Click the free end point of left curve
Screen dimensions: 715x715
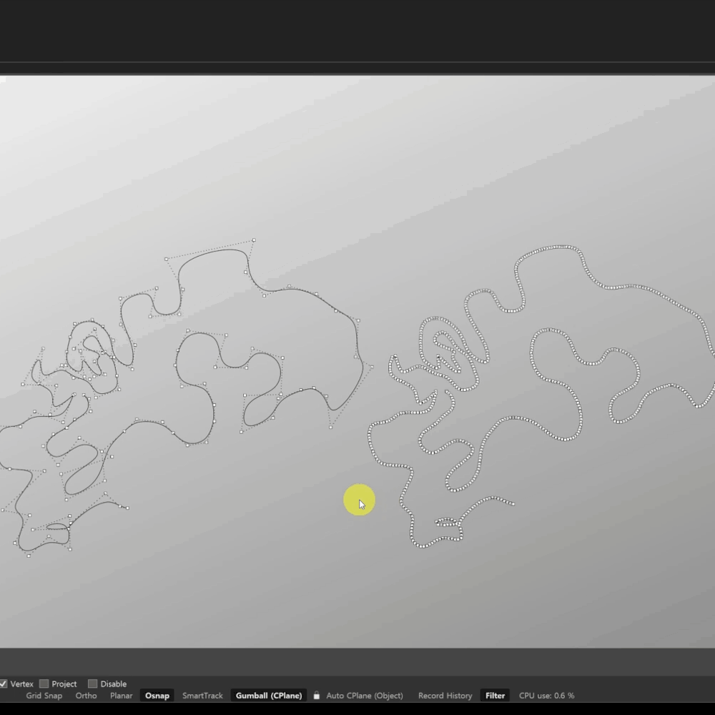click(x=127, y=508)
